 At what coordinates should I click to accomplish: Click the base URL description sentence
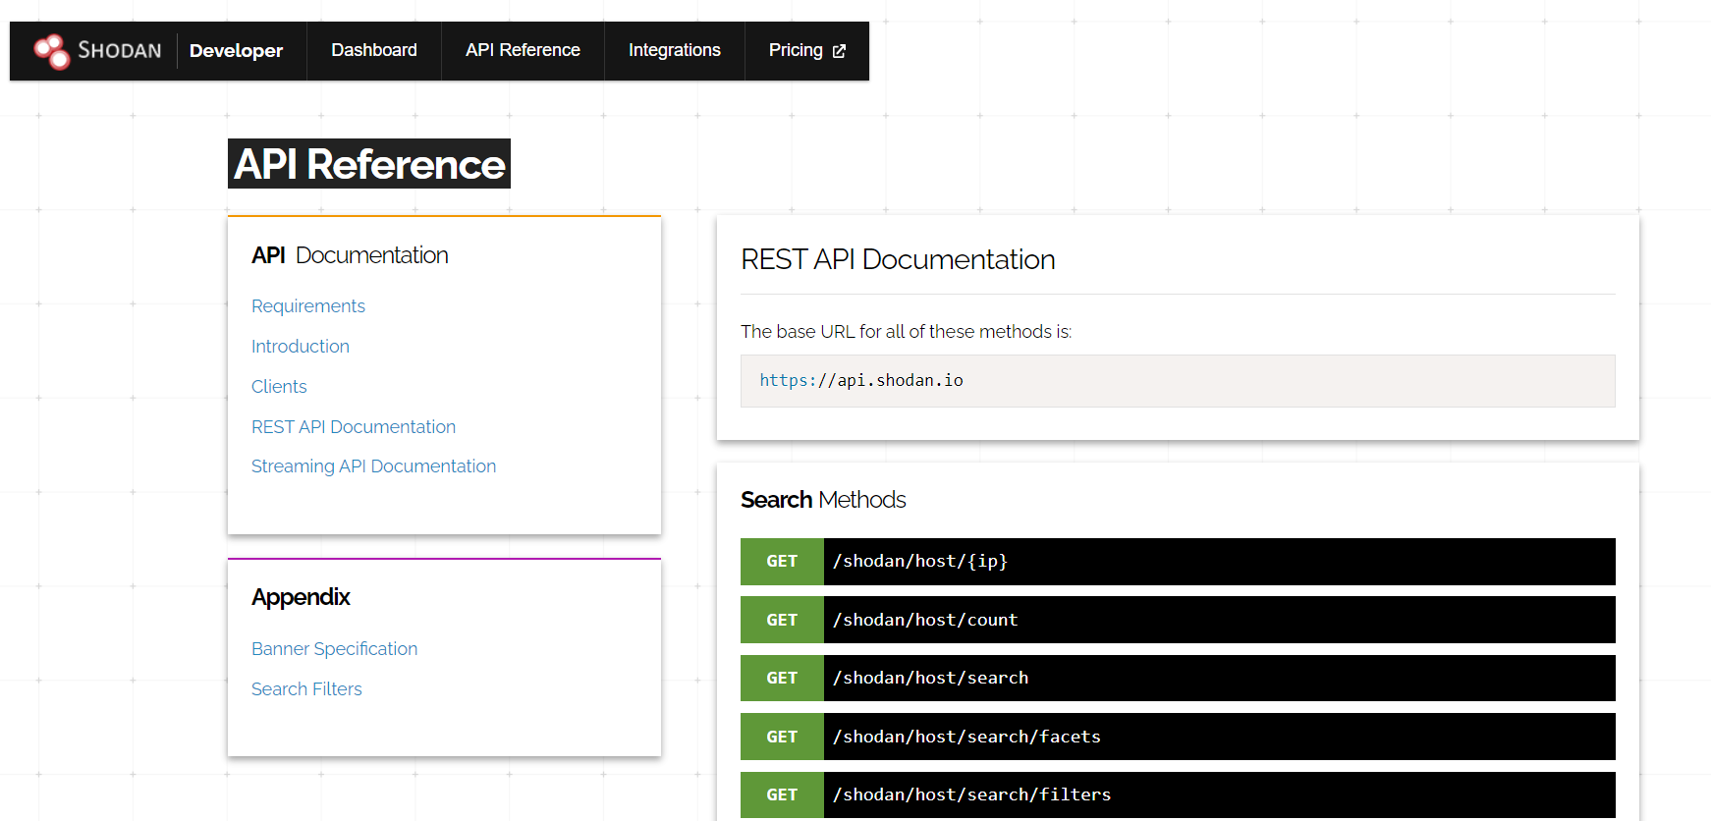(906, 332)
